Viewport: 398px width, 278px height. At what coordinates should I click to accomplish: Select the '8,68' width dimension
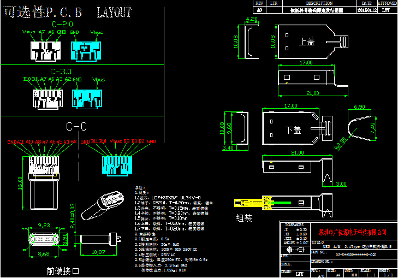(44, 253)
